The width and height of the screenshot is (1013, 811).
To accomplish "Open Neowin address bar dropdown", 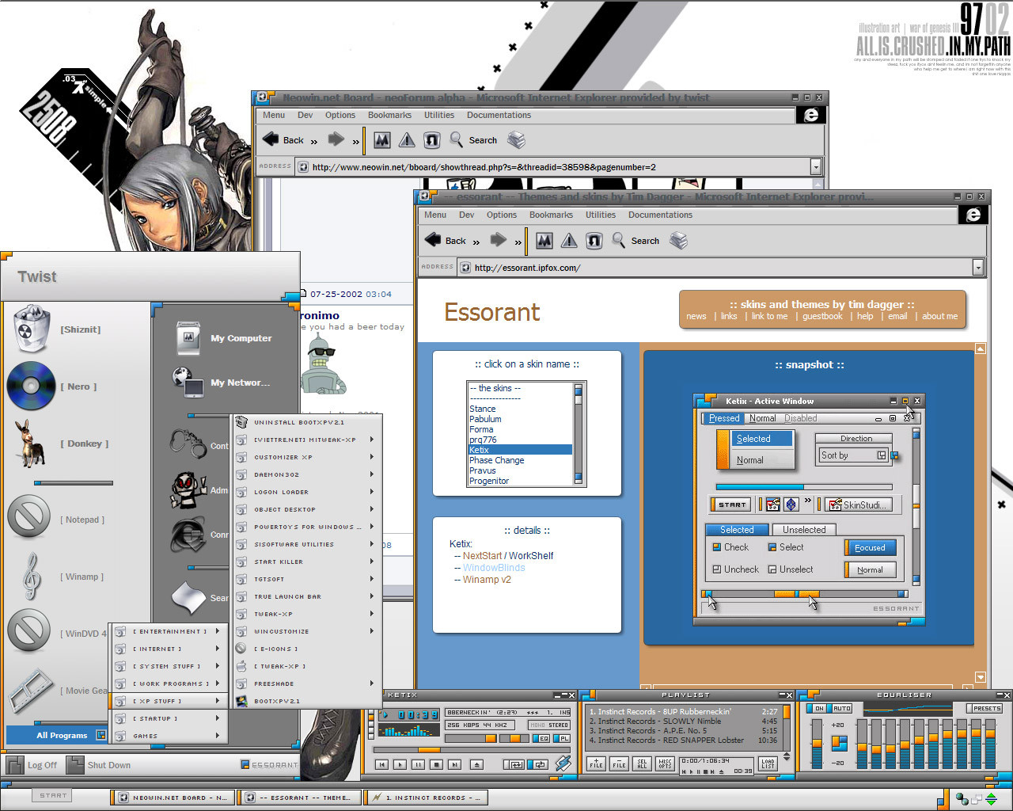I will [x=815, y=167].
